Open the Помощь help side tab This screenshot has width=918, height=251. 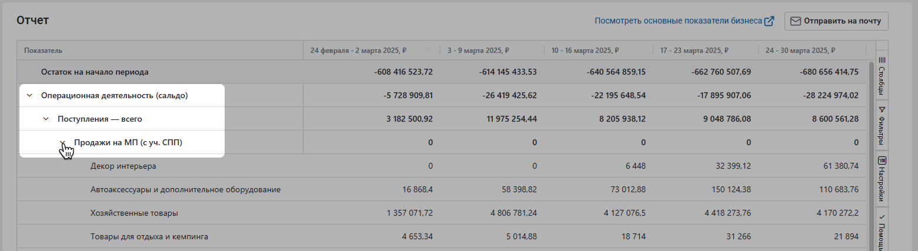[x=882, y=230]
